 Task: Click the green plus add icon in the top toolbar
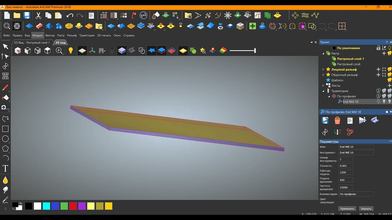pos(252,26)
